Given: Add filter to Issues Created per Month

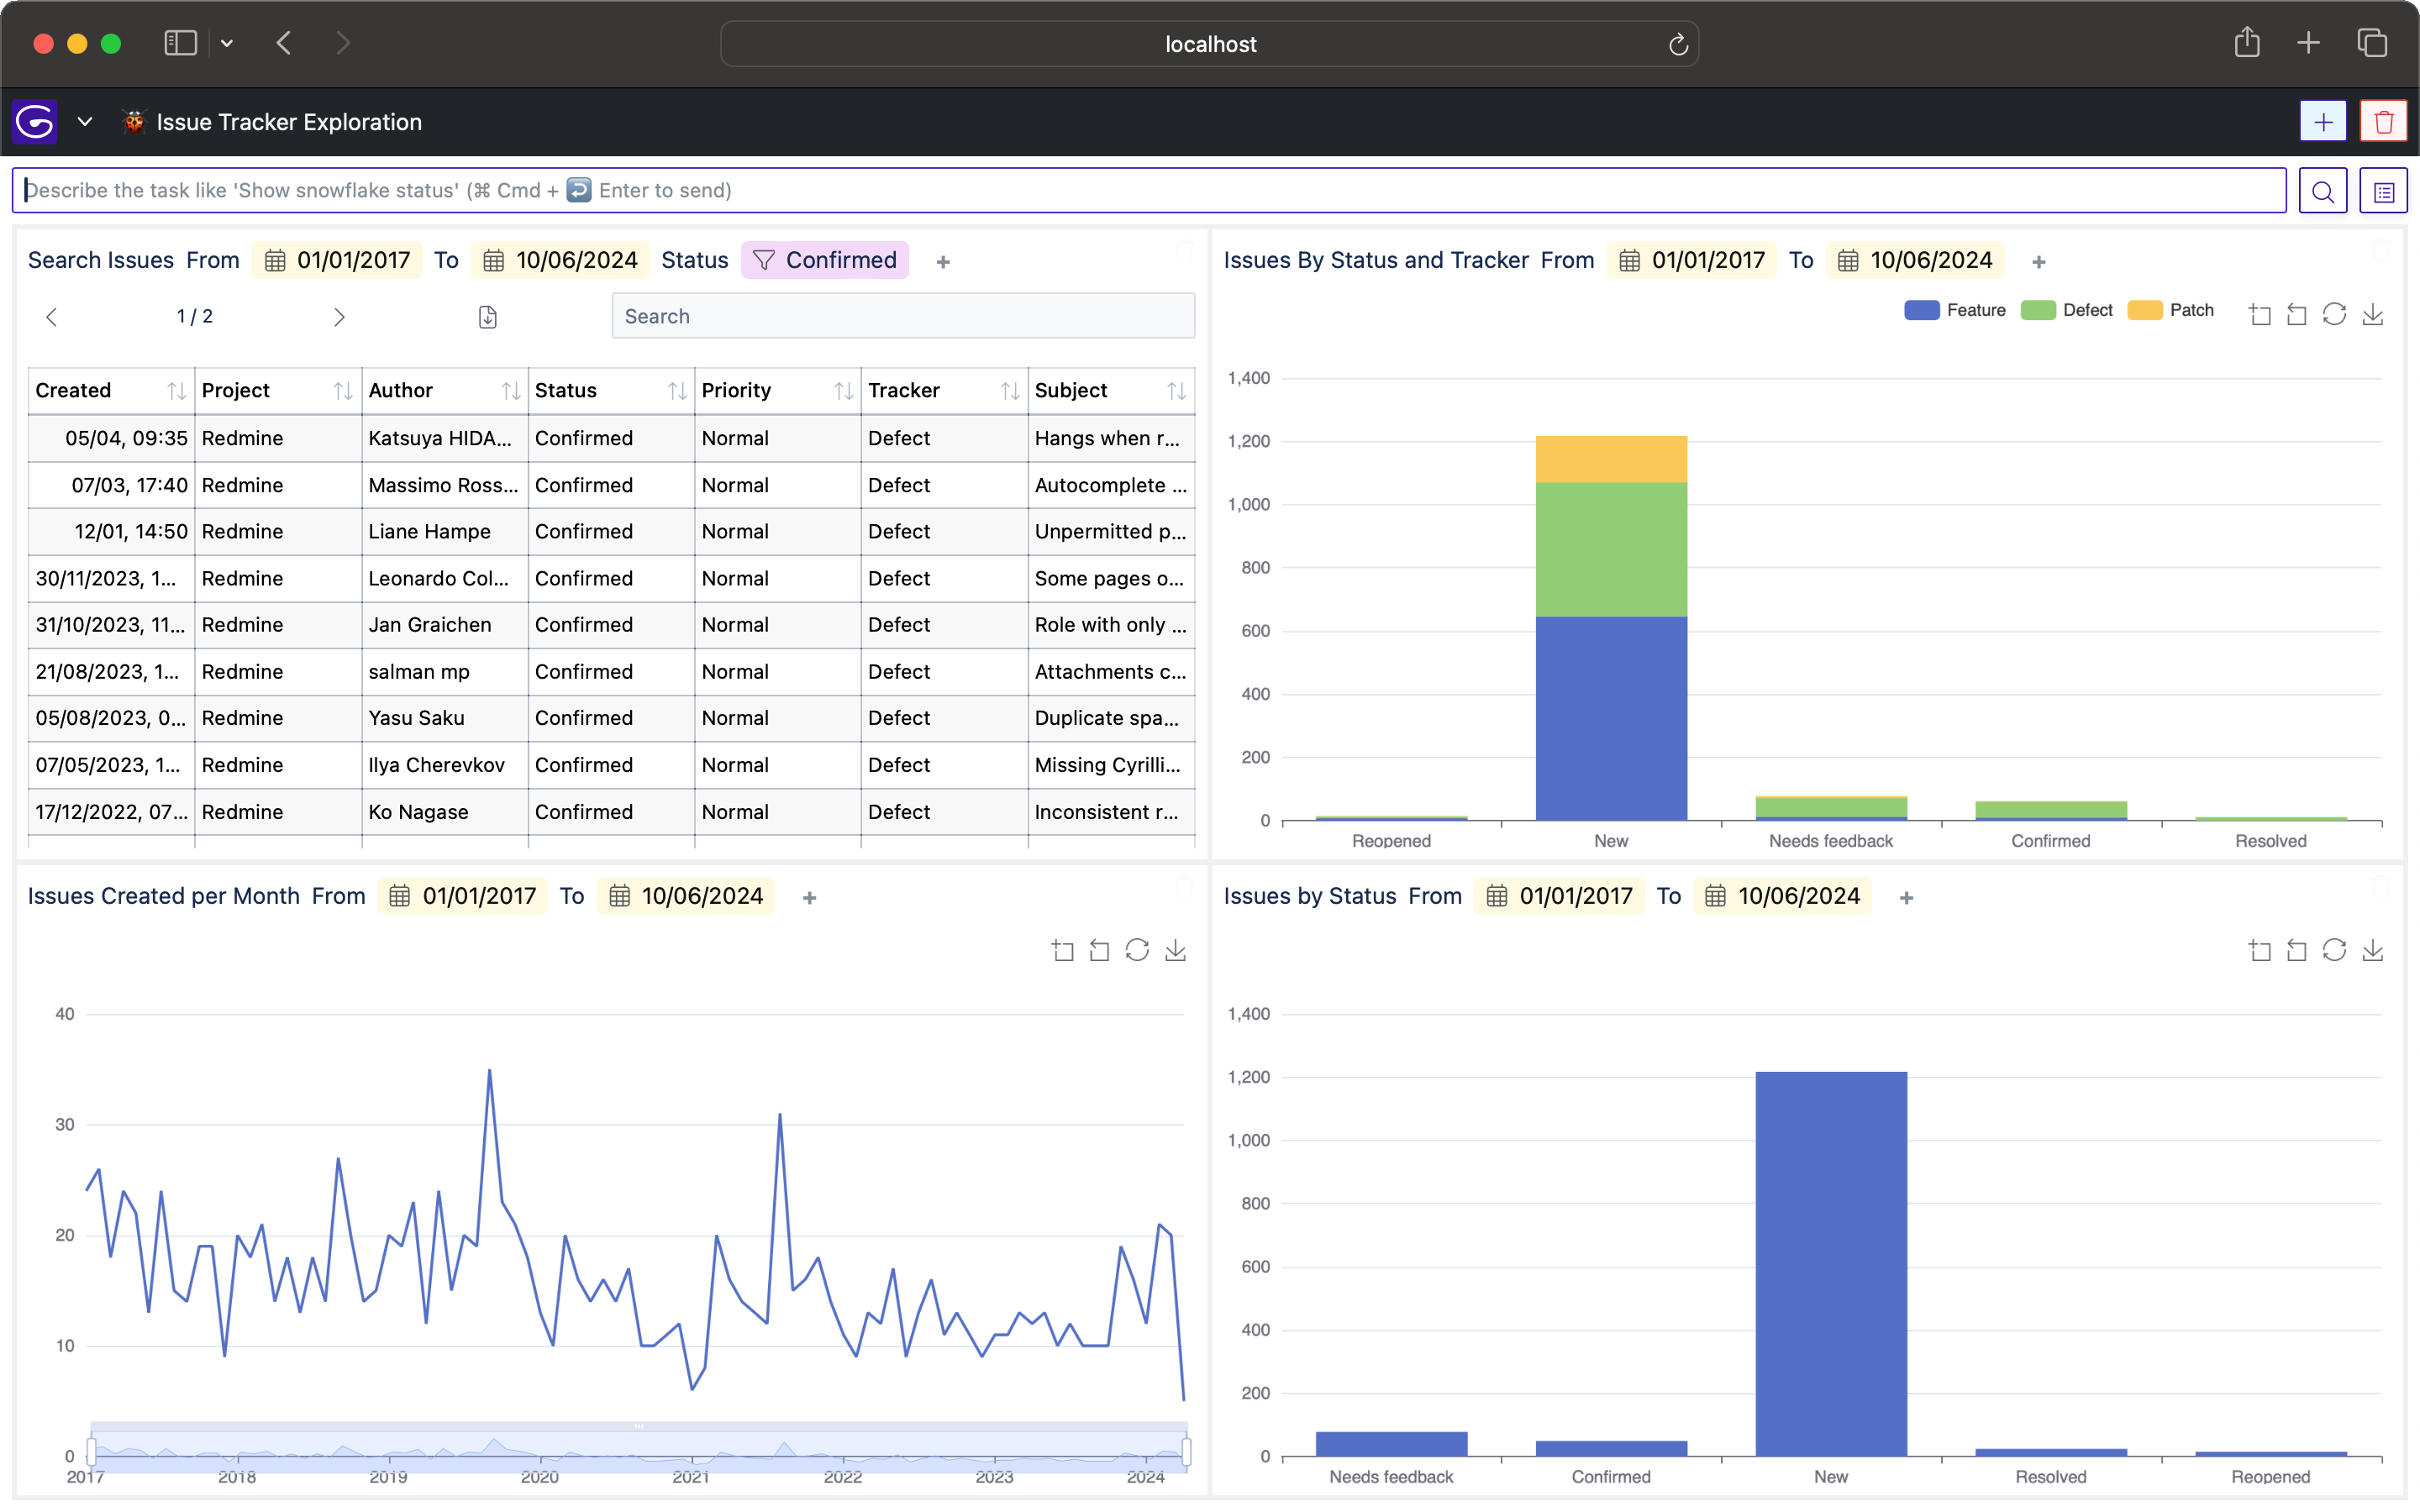Looking at the screenshot, I should 810,898.
